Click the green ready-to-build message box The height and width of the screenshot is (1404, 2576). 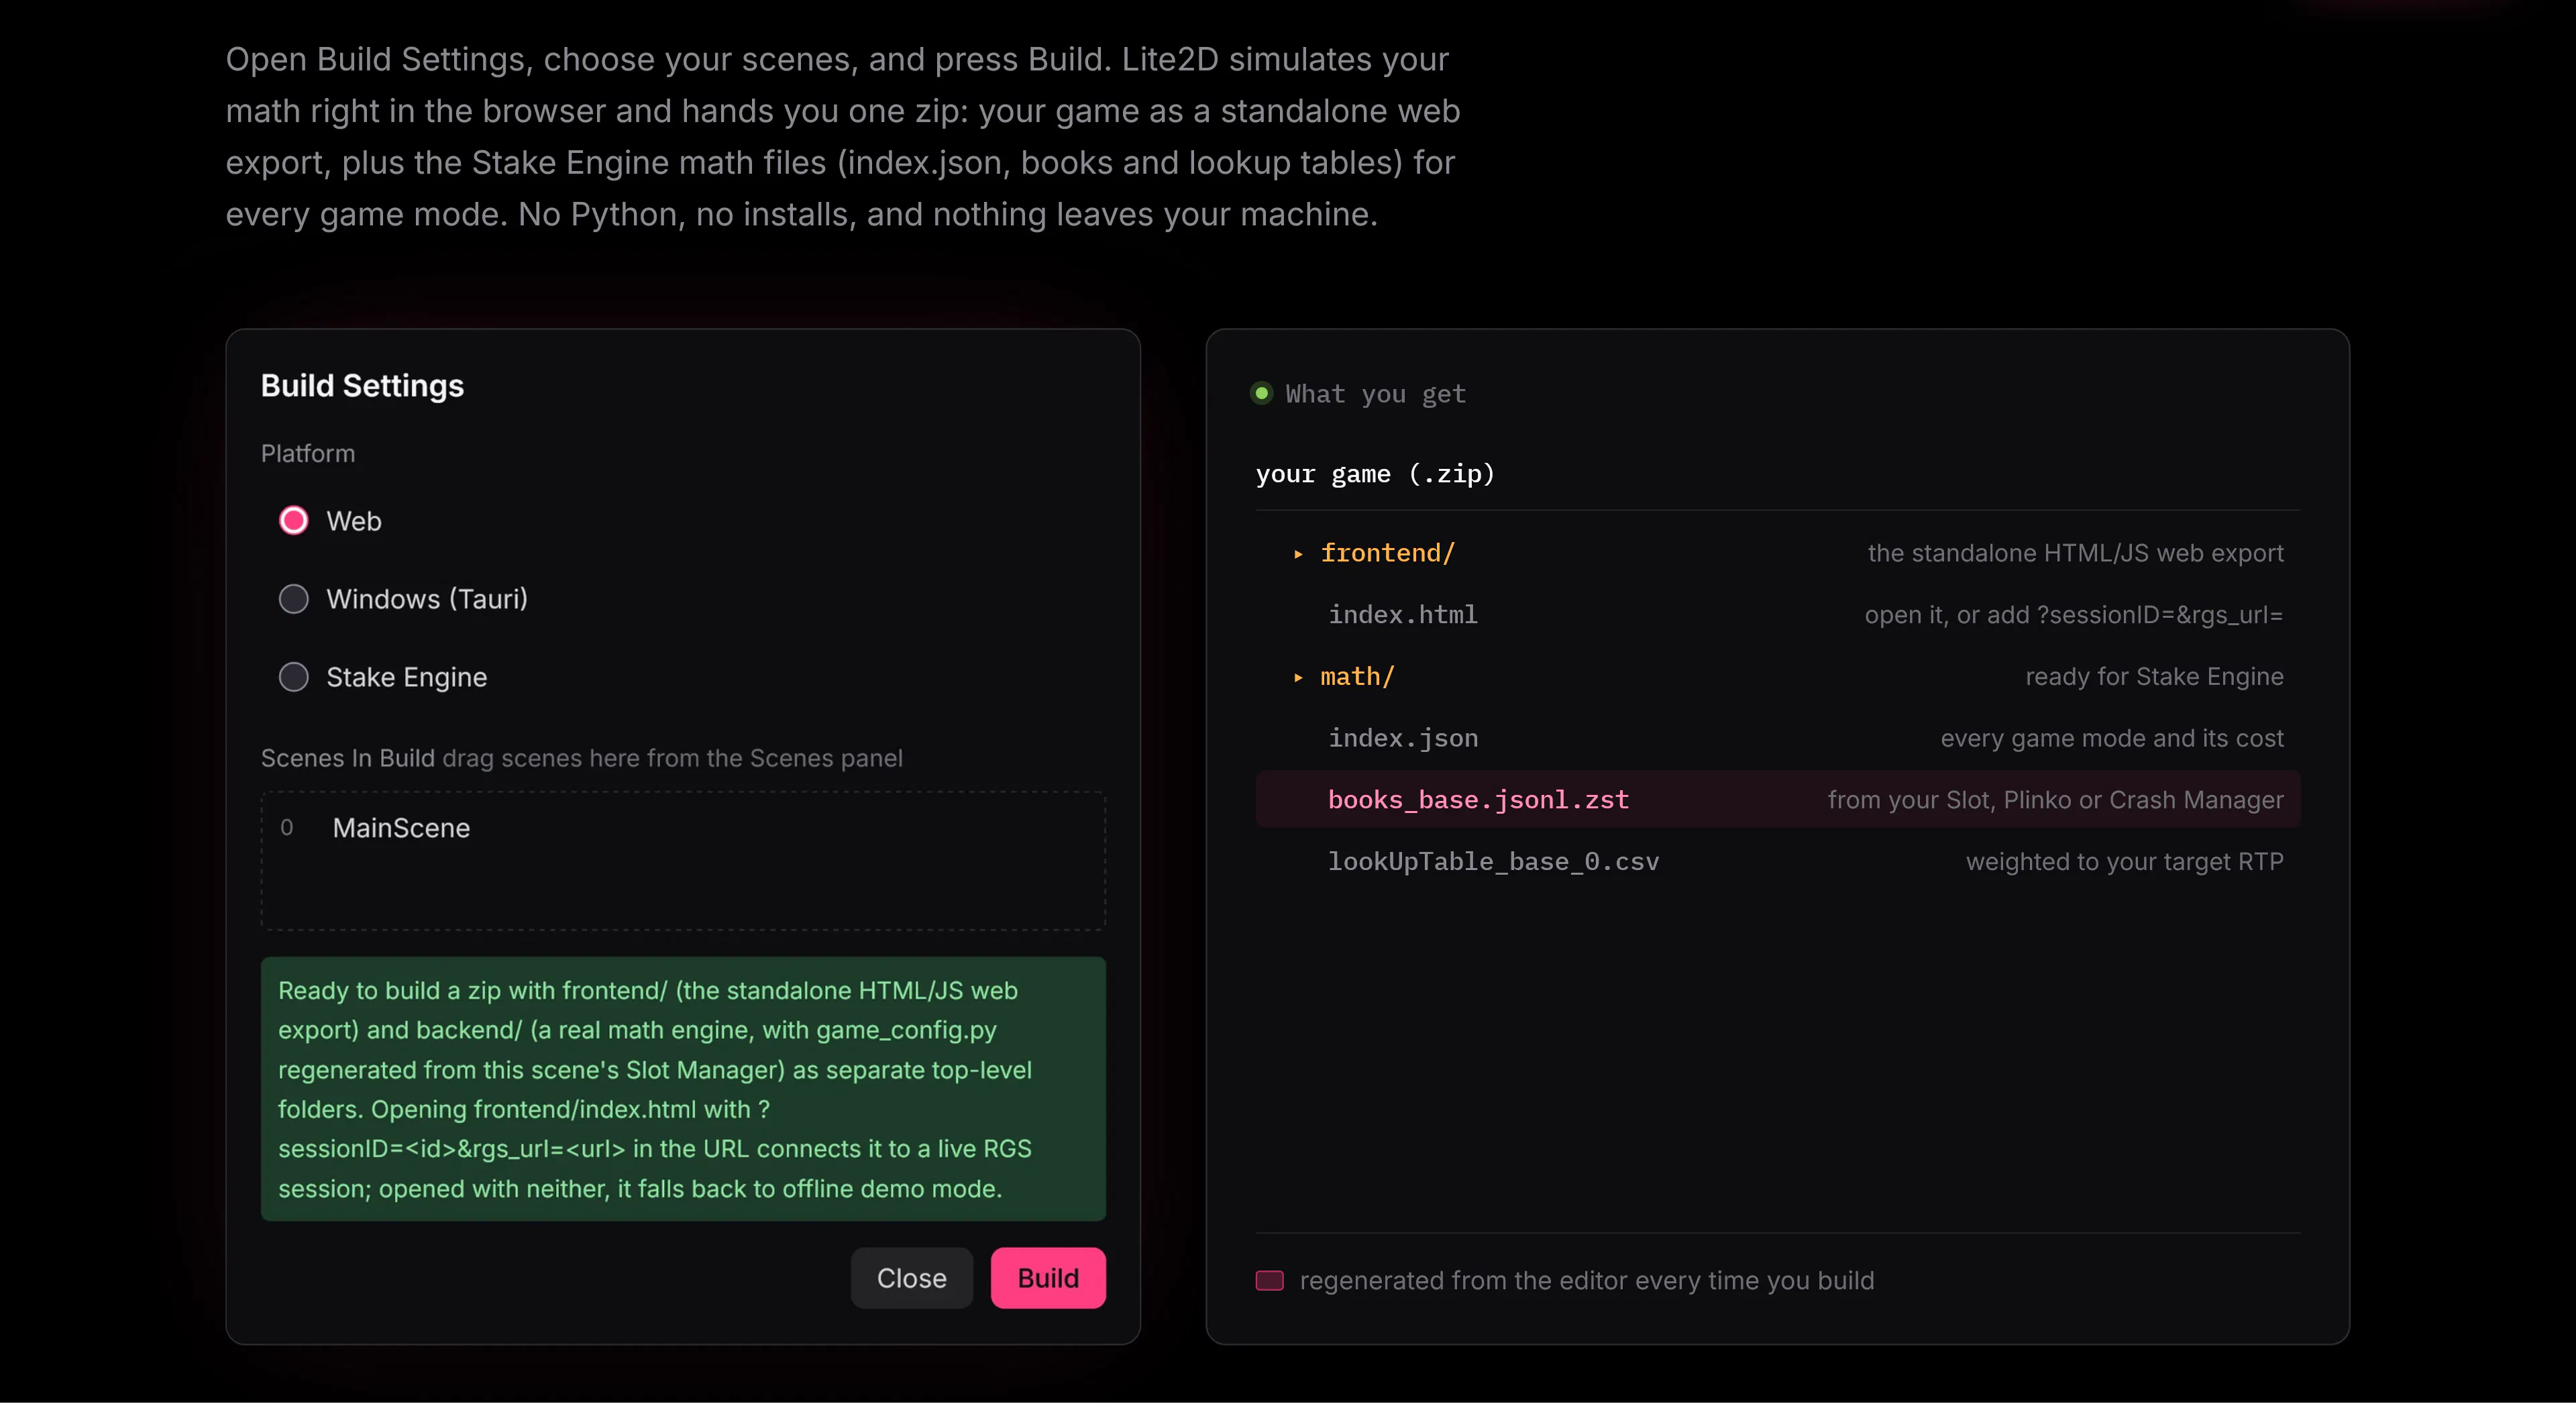coord(683,1089)
